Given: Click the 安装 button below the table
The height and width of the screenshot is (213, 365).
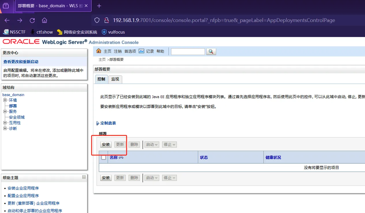Looking at the screenshot, I should (106, 178).
